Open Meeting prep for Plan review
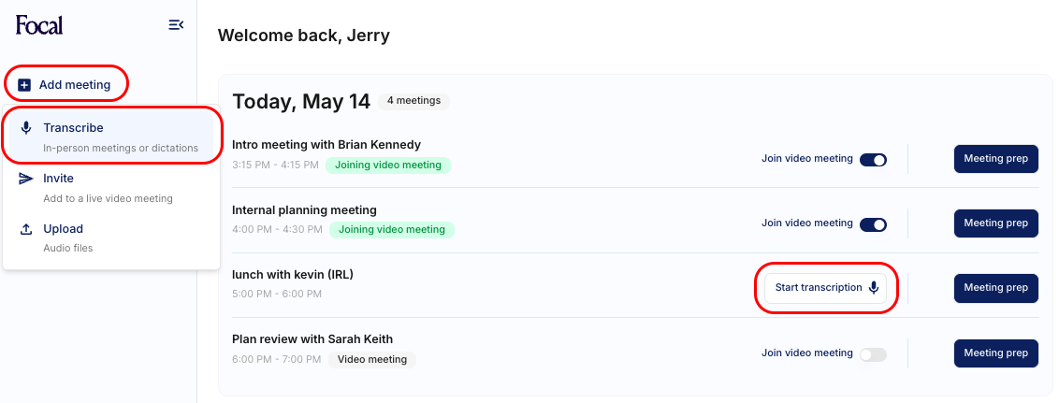Image resolution: width=1059 pixels, height=403 pixels. [x=995, y=353]
